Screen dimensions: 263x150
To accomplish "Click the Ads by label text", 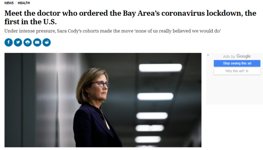I will coord(229,57).
